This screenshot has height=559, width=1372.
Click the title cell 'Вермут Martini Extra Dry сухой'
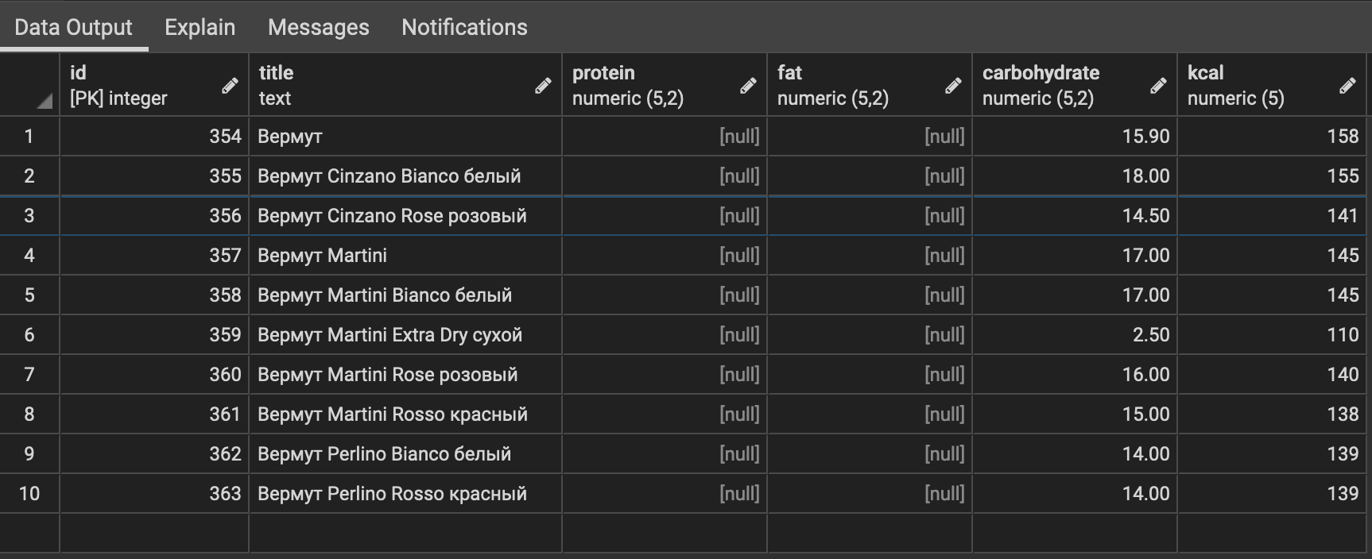[x=390, y=335]
